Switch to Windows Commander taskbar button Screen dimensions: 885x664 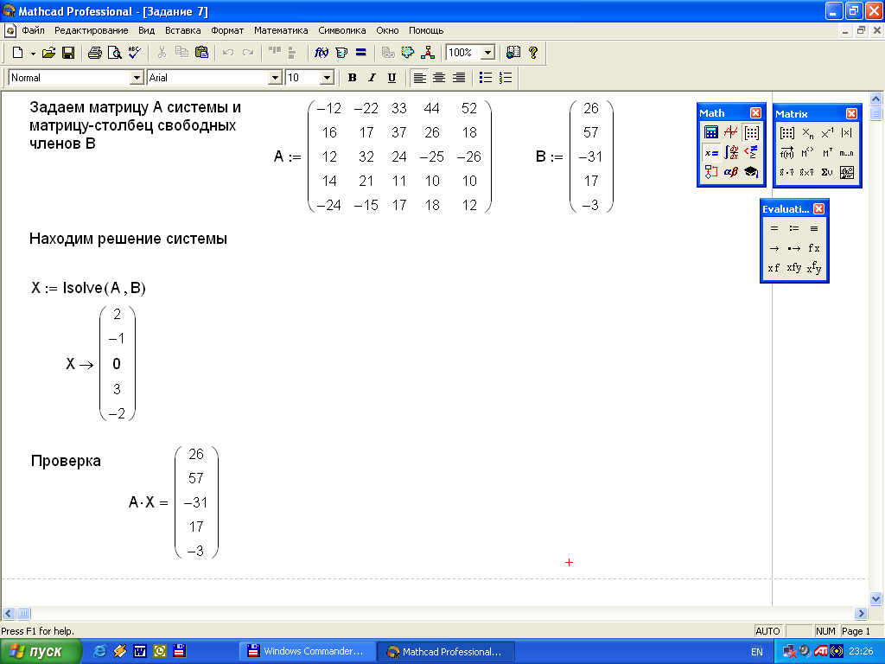click(309, 652)
